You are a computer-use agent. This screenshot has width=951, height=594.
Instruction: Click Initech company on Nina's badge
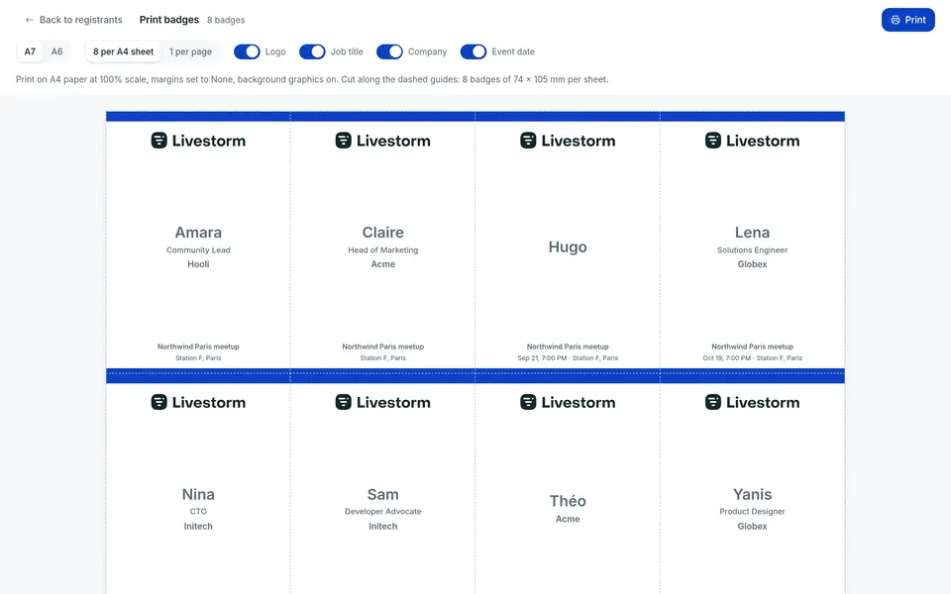pyautogui.click(x=198, y=526)
